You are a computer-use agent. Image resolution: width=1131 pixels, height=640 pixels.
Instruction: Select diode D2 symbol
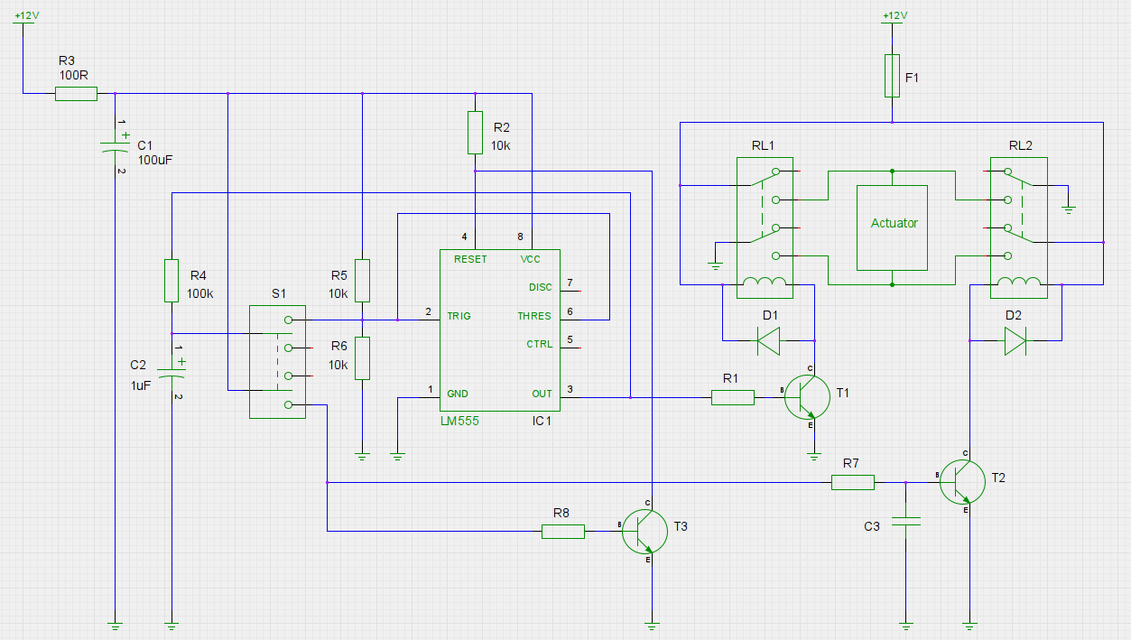tap(1015, 340)
